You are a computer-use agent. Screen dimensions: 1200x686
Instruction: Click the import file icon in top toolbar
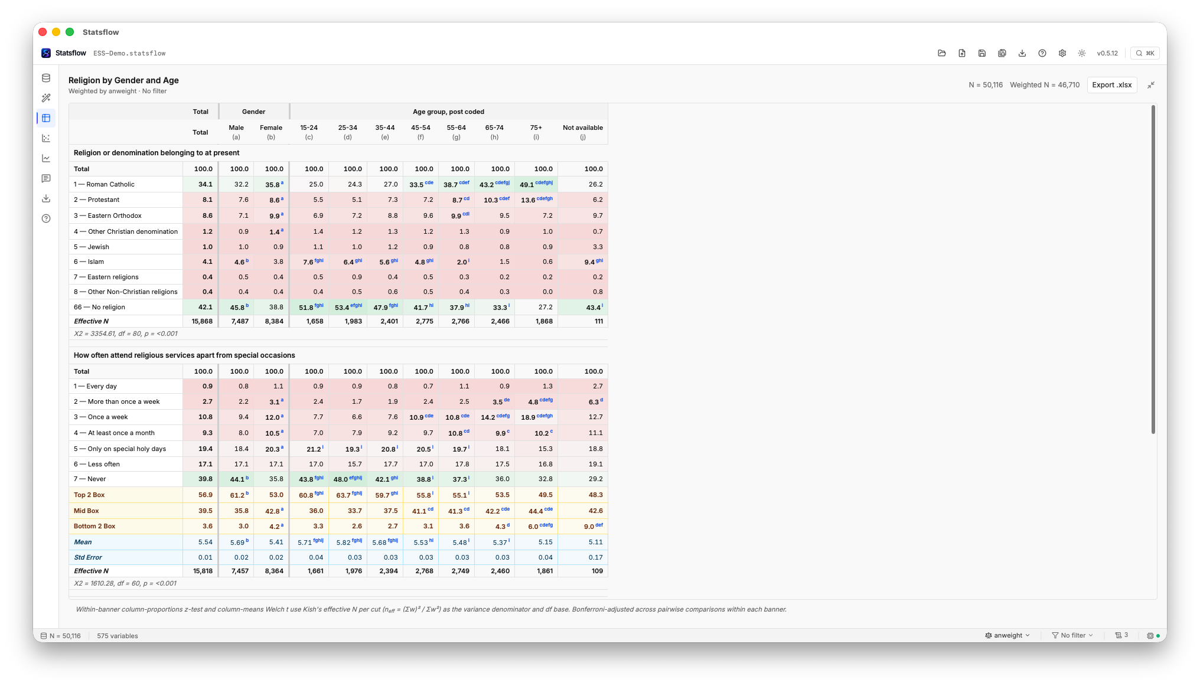click(x=962, y=53)
